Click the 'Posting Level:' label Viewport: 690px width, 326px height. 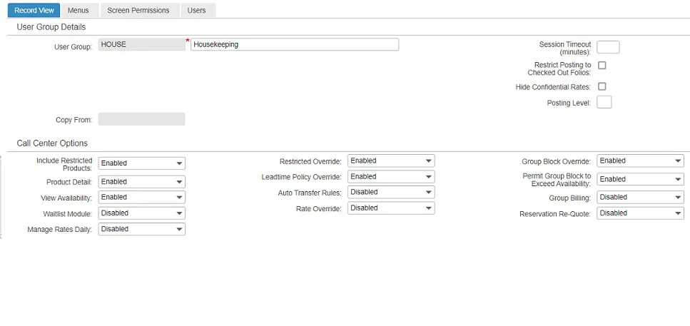(x=569, y=103)
